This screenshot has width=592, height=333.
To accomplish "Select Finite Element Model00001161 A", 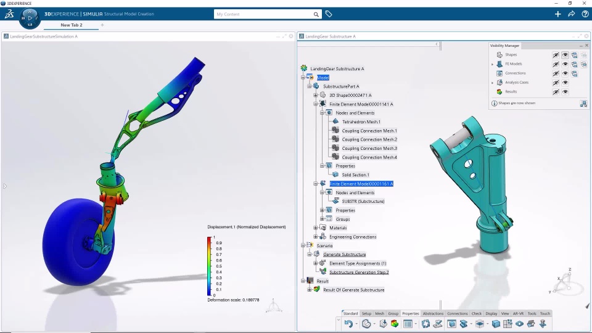I will [x=361, y=184].
